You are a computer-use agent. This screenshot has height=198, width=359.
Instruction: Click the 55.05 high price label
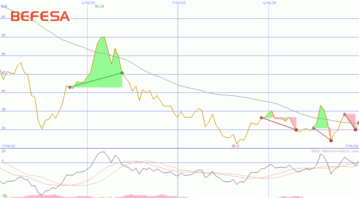[x=99, y=6]
